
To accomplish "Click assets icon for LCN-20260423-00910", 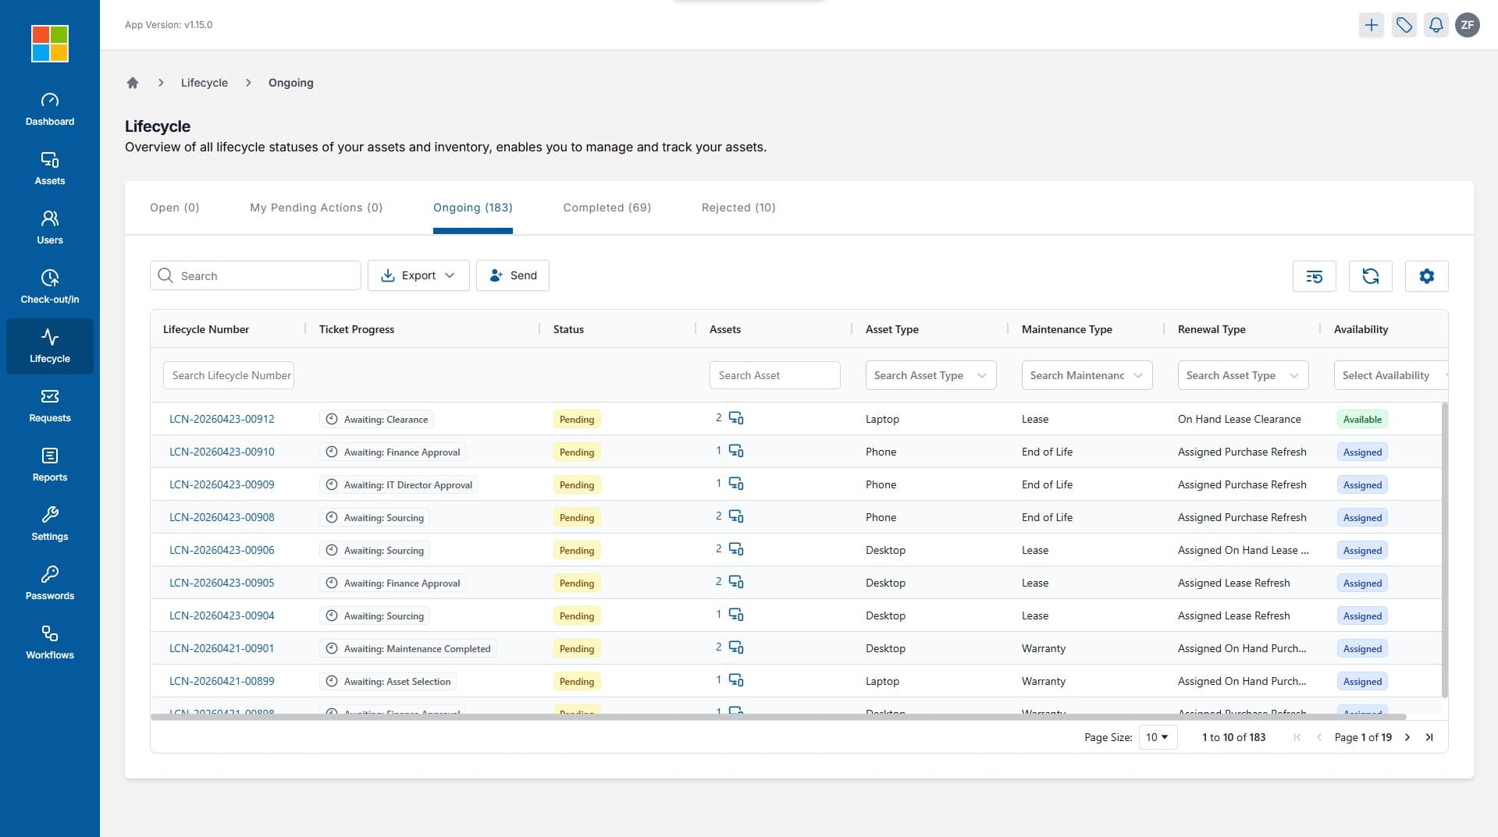I will pos(736,451).
